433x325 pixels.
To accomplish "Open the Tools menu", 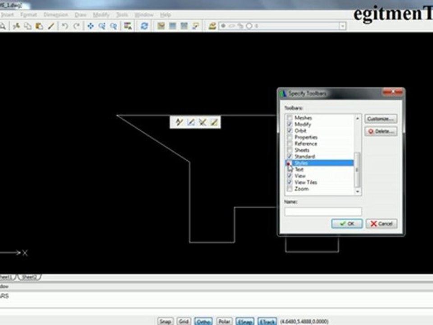I will (122, 14).
